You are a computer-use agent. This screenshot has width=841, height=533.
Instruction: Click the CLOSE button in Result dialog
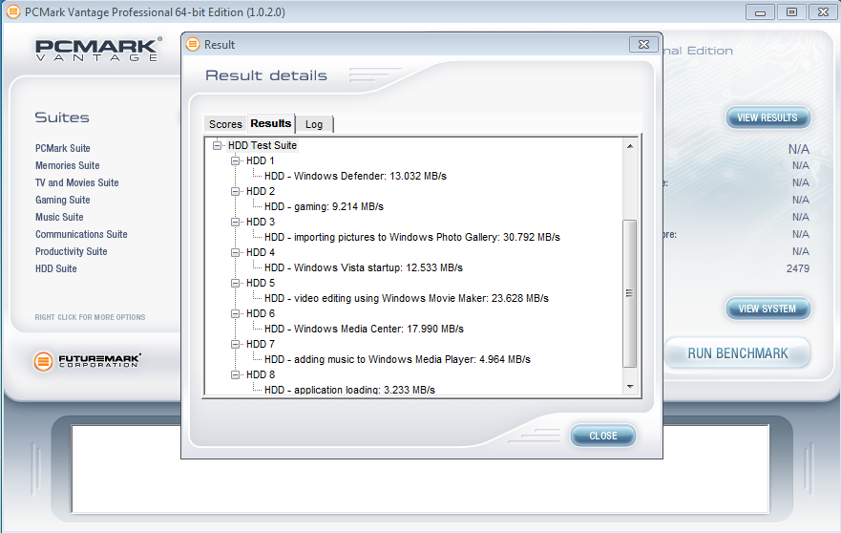tap(603, 436)
